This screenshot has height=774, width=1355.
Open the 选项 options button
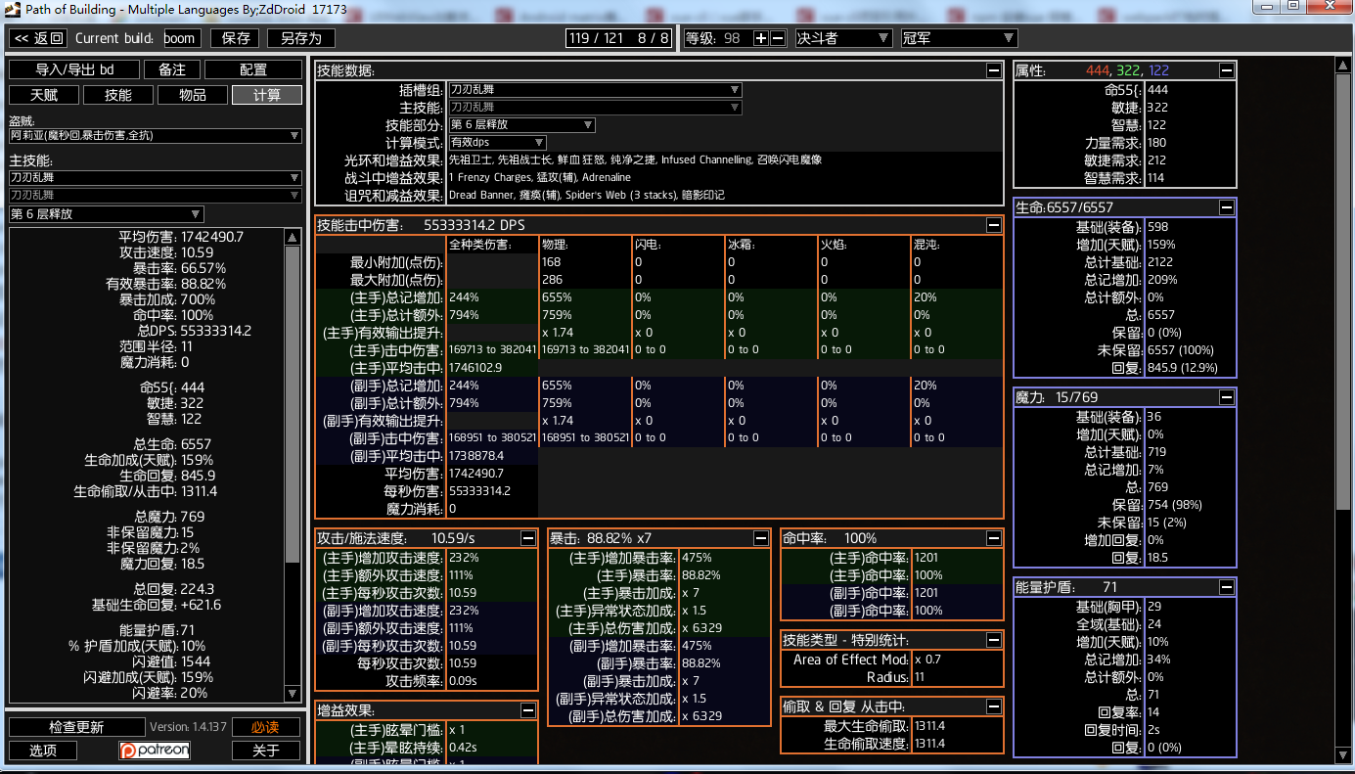click(x=42, y=751)
